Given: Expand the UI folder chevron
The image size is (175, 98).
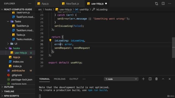Looking at the screenshot, I should (x=8, y=44).
